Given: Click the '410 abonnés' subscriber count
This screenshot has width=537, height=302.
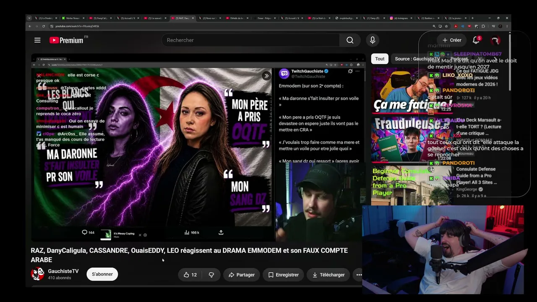Looking at the screenshot, I should point(60,278).
